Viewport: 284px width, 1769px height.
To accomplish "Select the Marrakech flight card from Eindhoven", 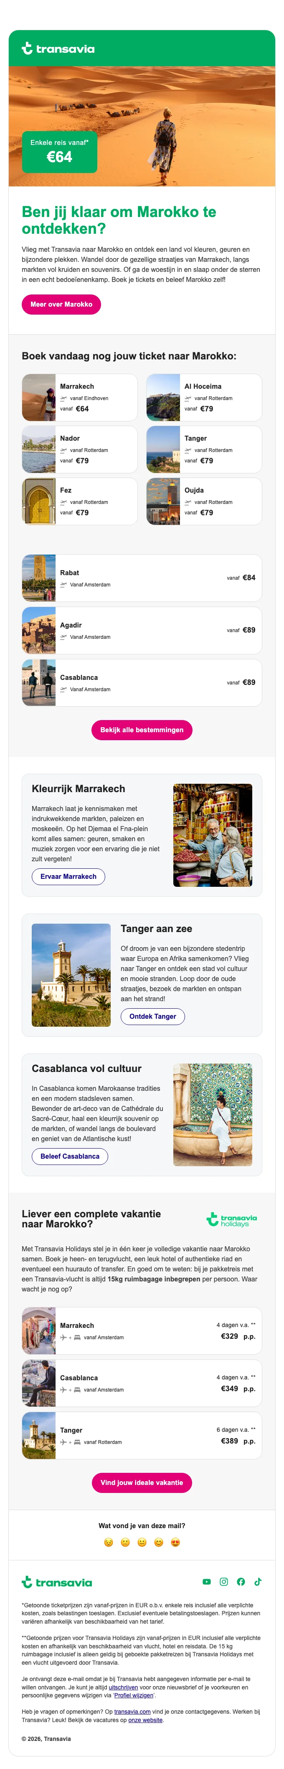I will pyautogui.click(x=79, y=398).
